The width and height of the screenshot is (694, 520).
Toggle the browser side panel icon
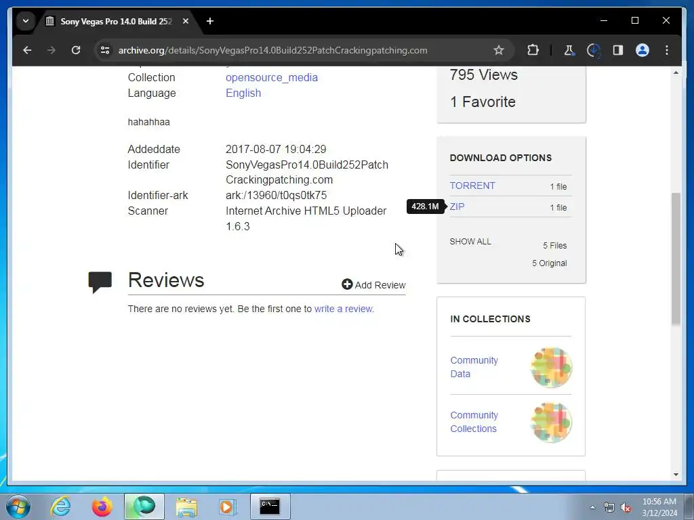click(618, 50)
